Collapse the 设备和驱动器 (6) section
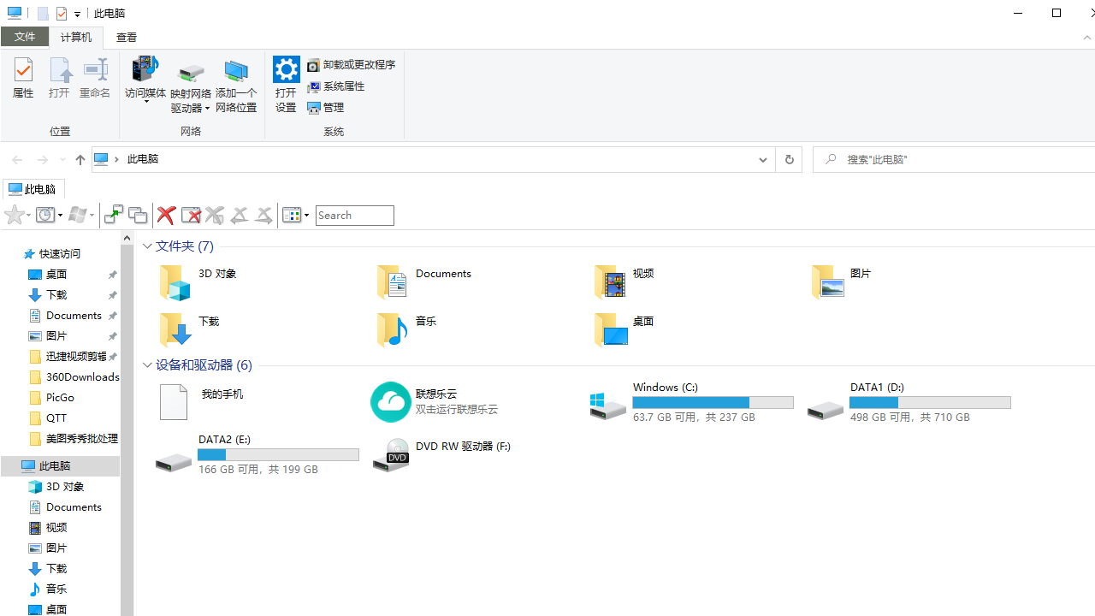This screenshot has height=616, width=1095. point(147,364)
